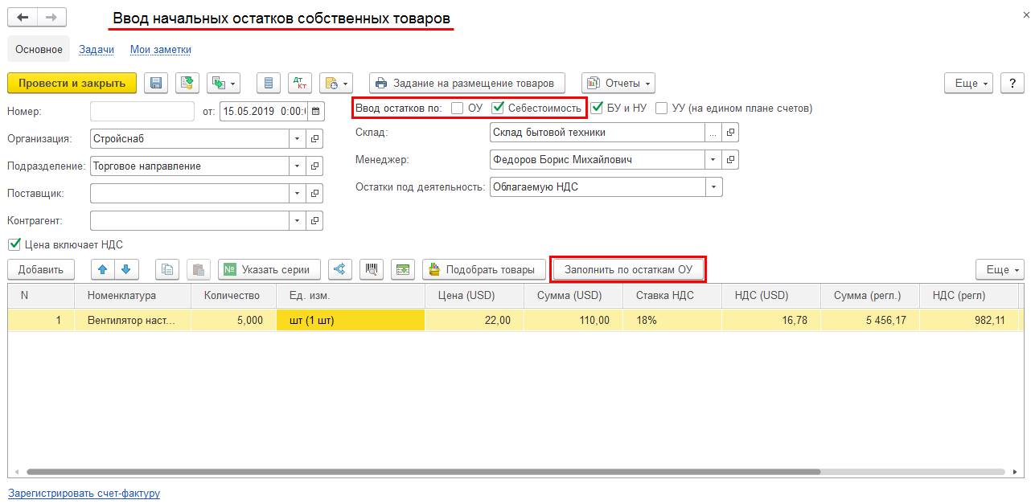Expand the Организация dropdown list
Viewport: 1031px width, 504px height.
(x=298, y=139)
